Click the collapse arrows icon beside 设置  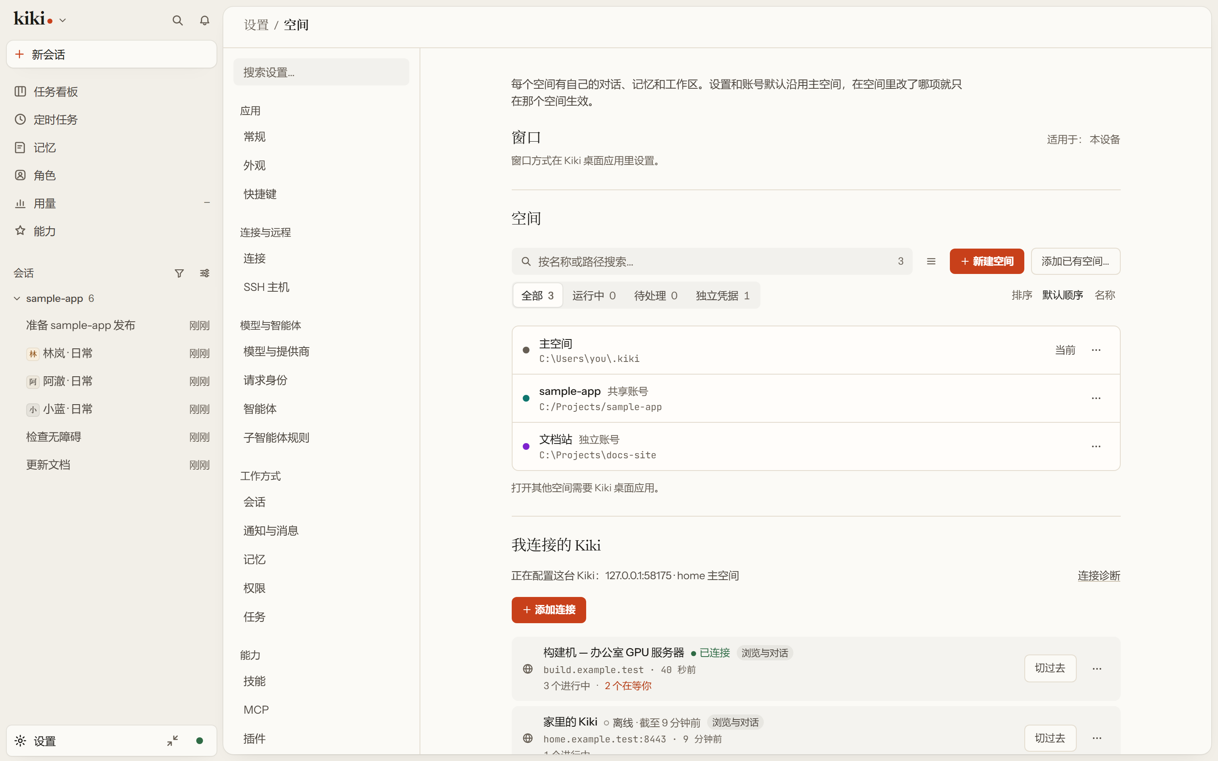(x=173, y=740)
